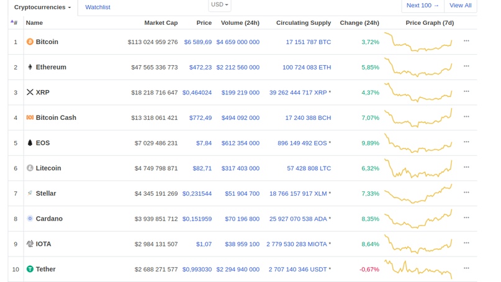Open the USD currency selector
The image size is (501, 282).
tap(220, 5)
